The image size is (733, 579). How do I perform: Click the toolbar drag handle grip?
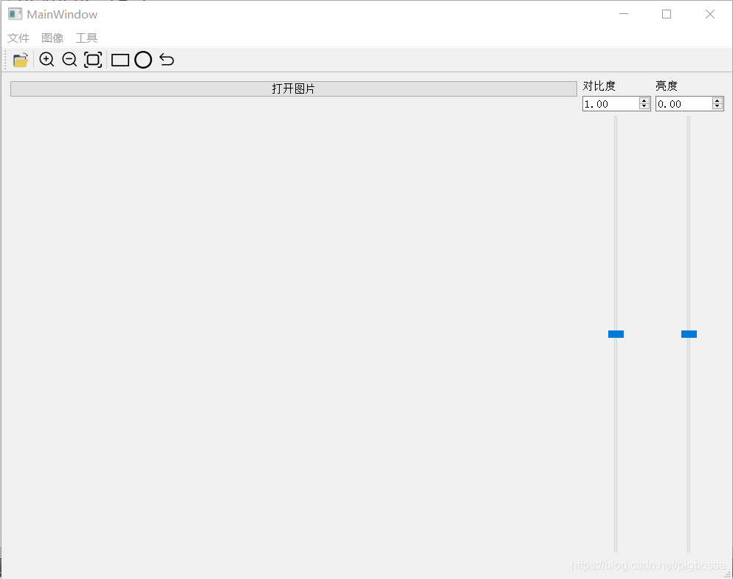pyautogui.click(x=5, y=60)
